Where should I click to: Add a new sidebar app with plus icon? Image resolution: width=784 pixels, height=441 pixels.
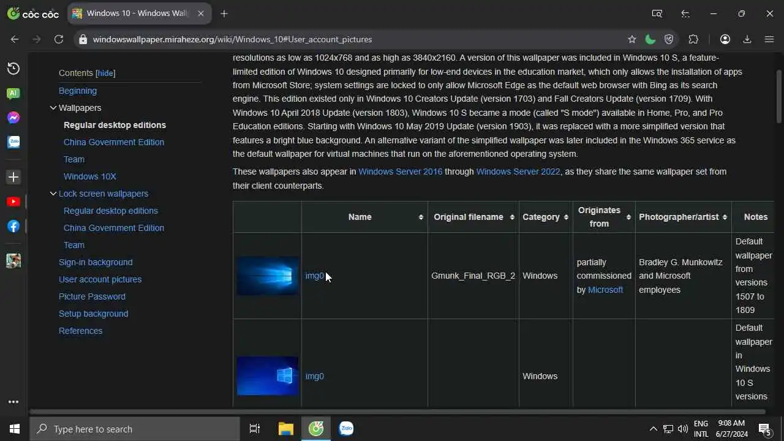point(13,177)
